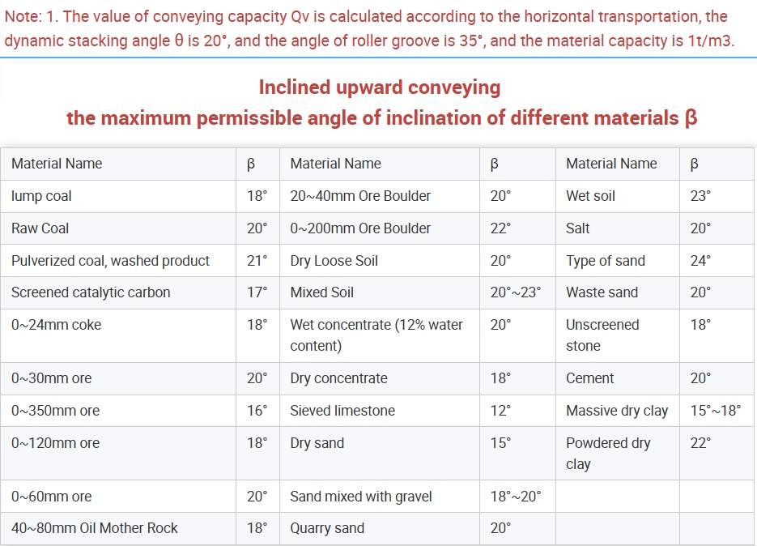
Task: Click the 'Unscreened stone' cell
Action: pyautogui.click(x=602, y=335)
